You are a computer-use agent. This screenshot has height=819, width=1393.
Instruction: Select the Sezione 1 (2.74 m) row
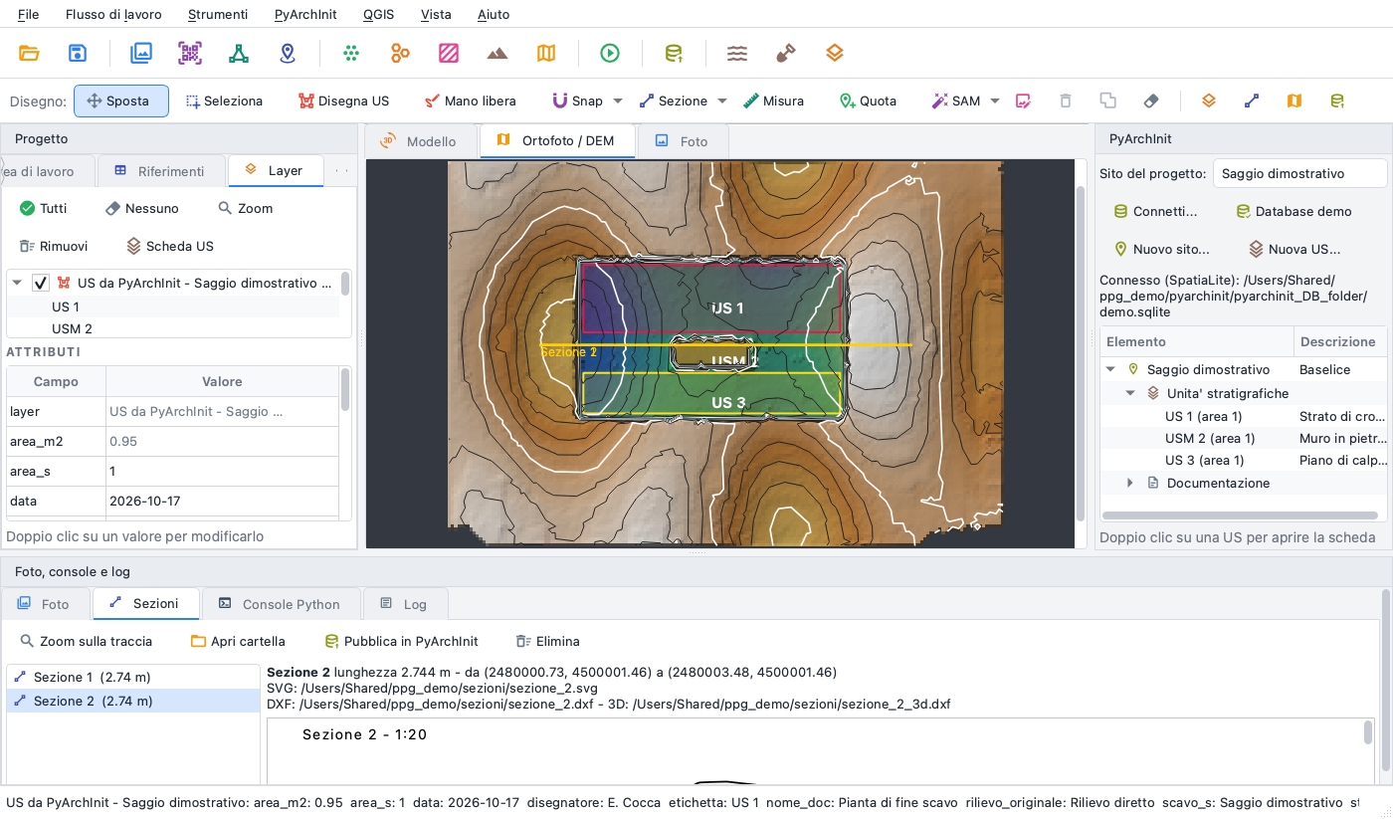pos(133,677)
